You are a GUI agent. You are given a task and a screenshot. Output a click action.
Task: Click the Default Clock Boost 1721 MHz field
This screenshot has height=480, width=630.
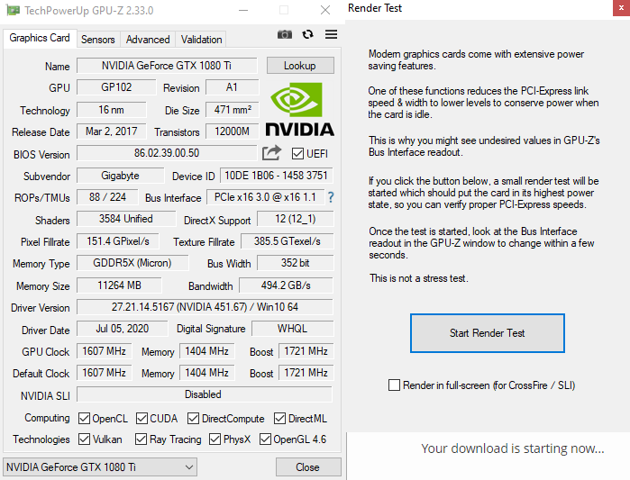(306, 373)
